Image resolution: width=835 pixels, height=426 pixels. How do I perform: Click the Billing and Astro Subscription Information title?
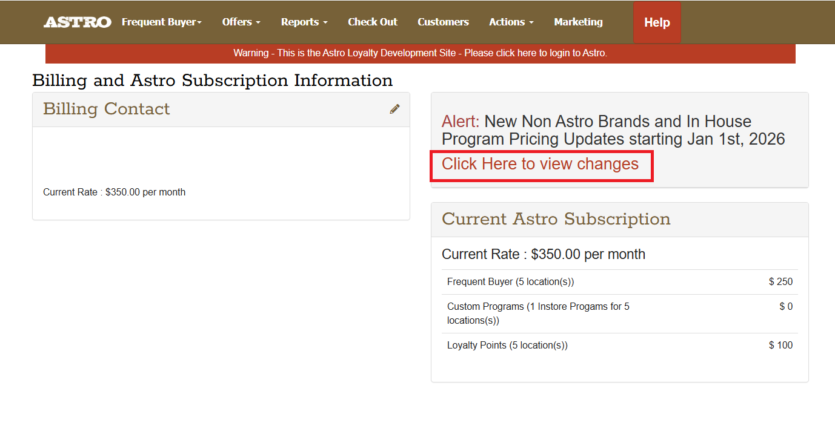coord(212,80)
